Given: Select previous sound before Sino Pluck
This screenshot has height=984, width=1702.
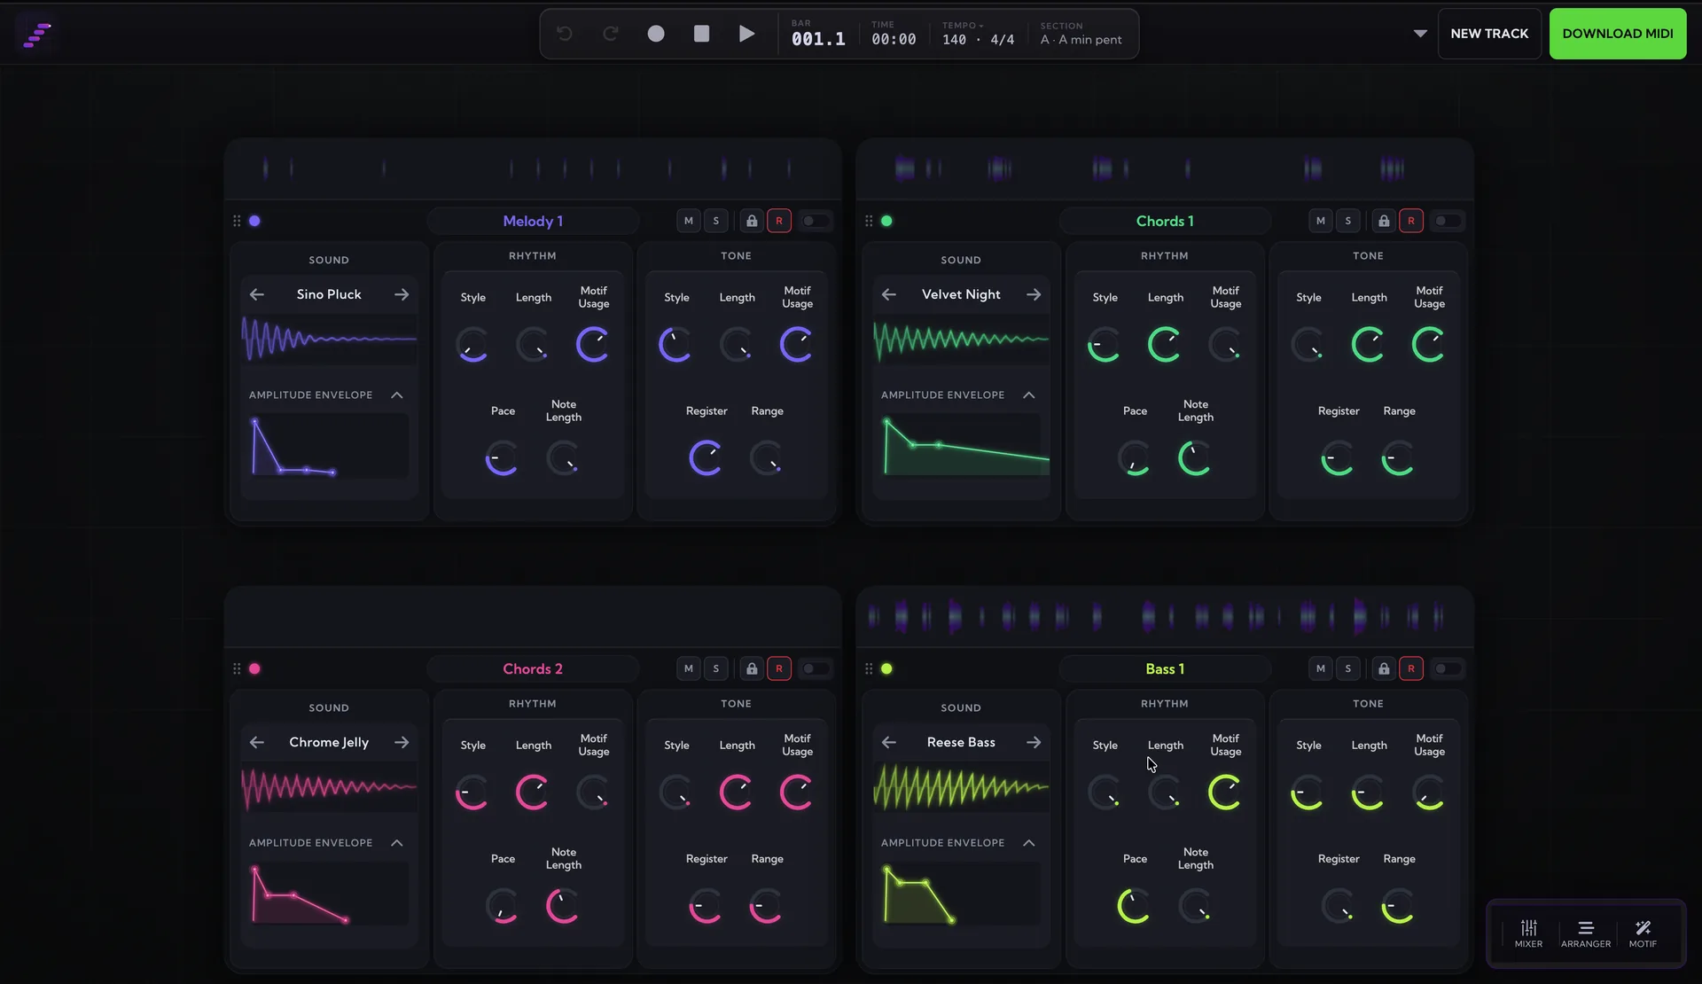Looking at the screenshot, I should (x=257, y=294).
